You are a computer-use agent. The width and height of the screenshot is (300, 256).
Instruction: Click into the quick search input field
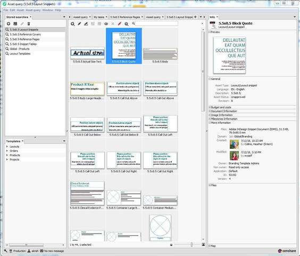coord(156,23)
